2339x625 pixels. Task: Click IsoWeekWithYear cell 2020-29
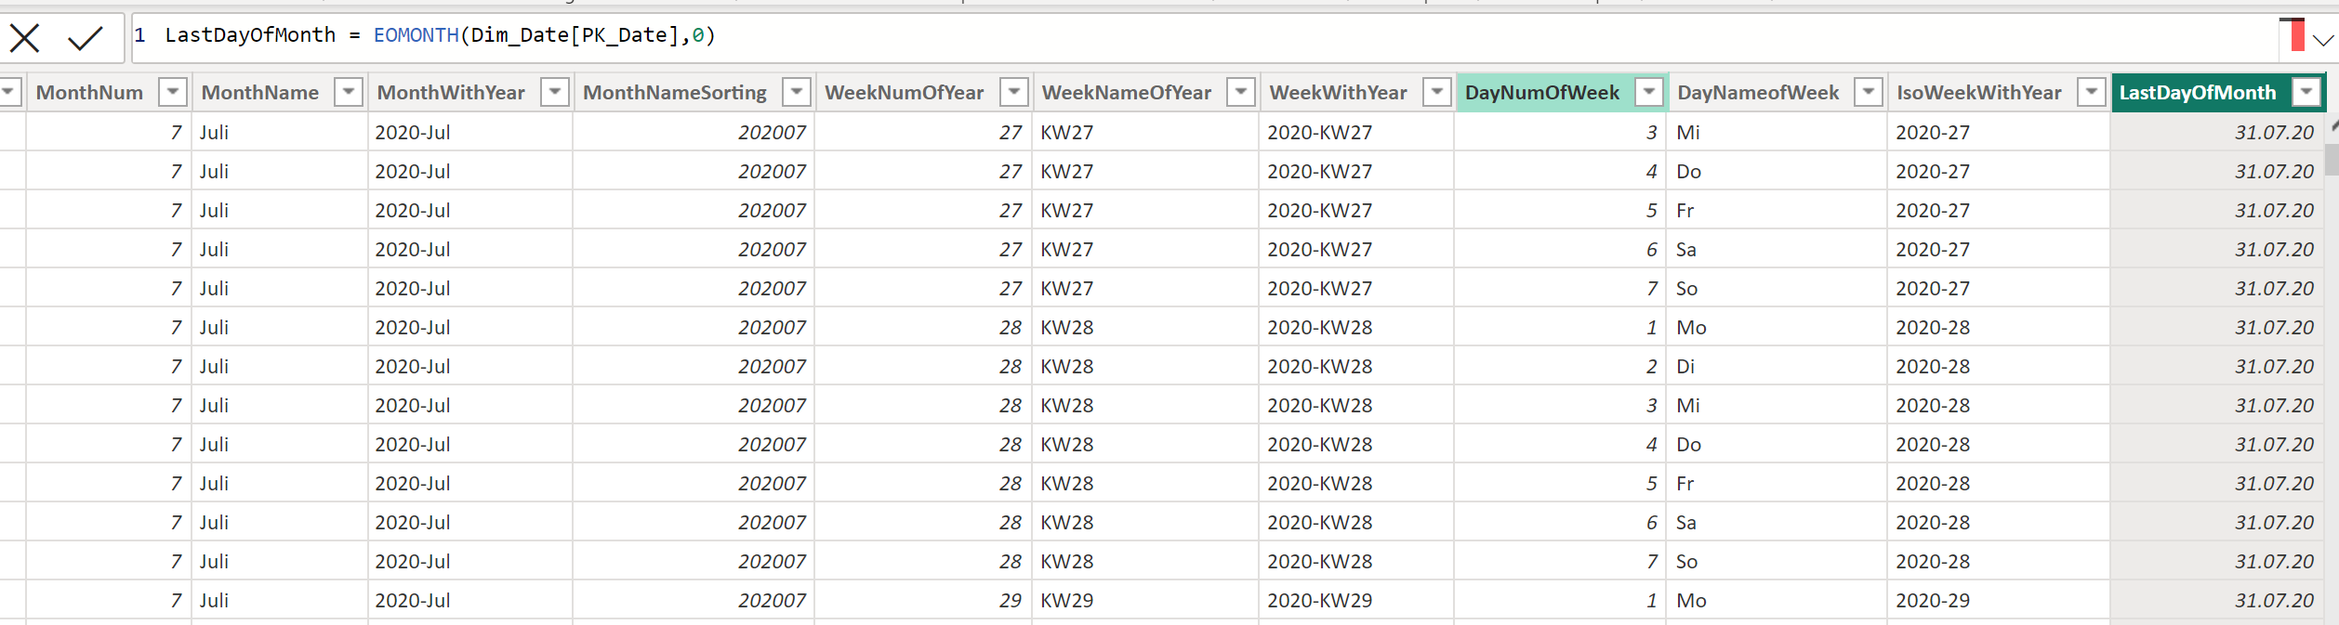tap(1998, 600)
